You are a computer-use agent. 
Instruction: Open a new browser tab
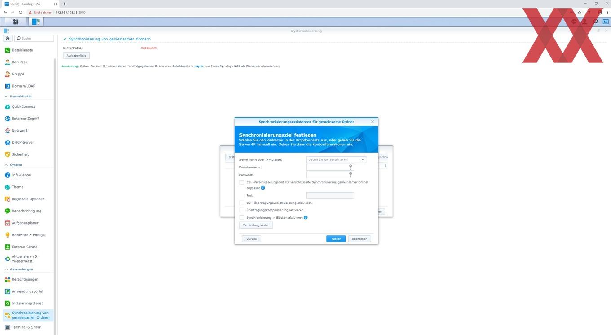[x=64, y=4]
